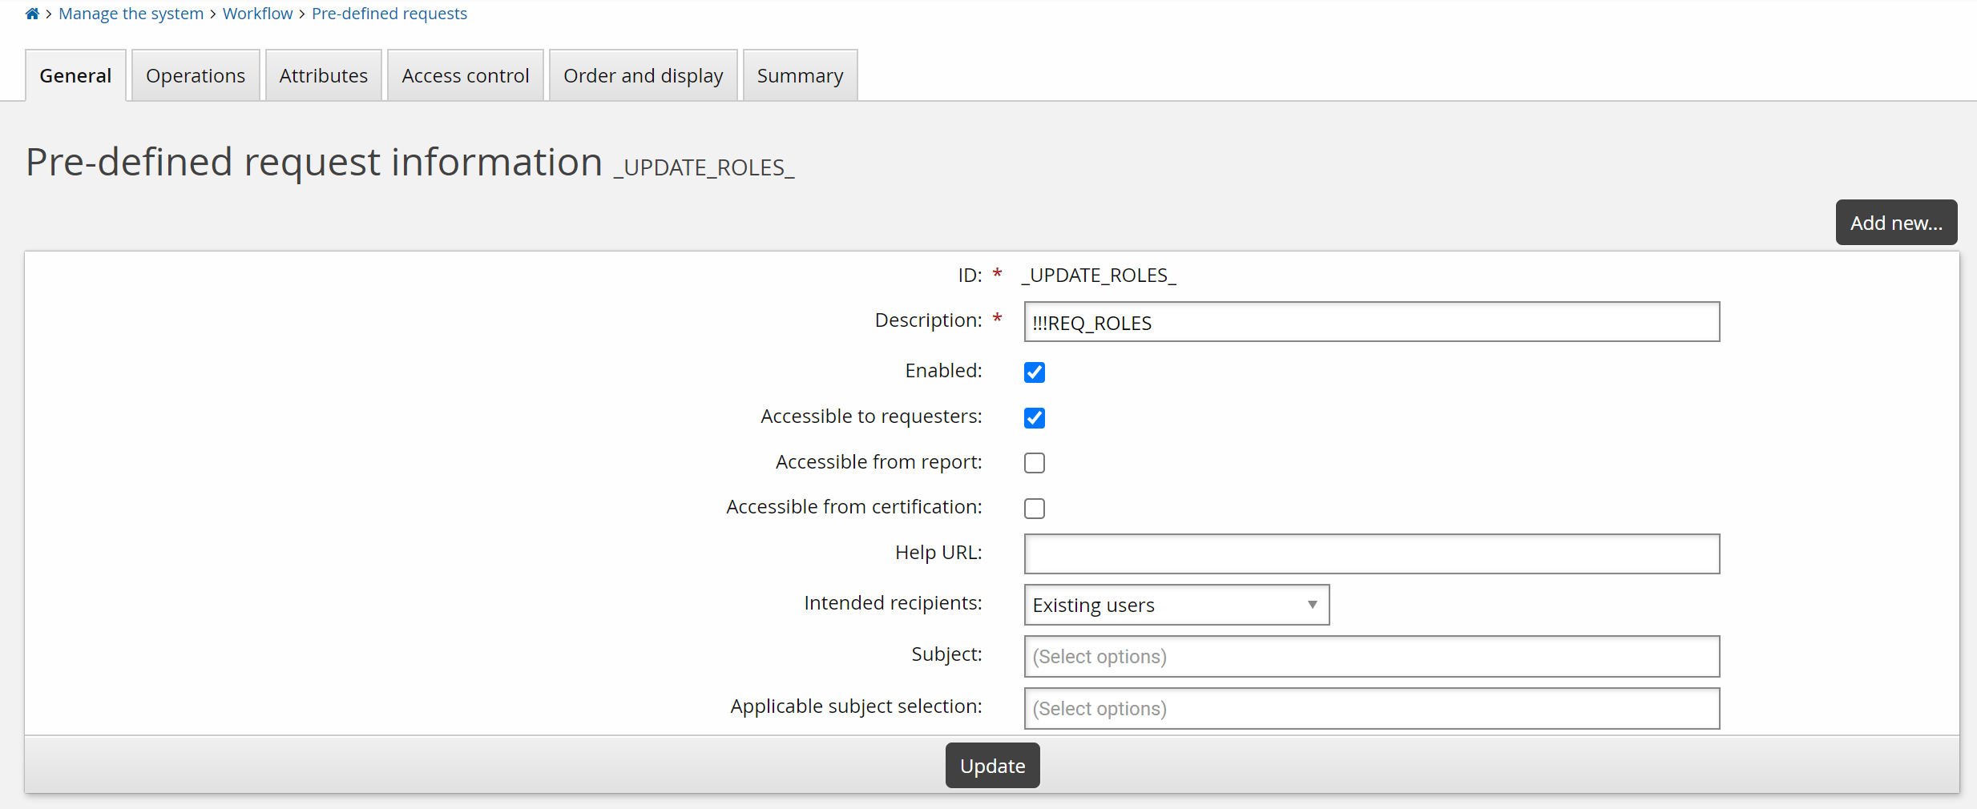
Task: Click inside the Description text field
Action: tap(1370, 323)
